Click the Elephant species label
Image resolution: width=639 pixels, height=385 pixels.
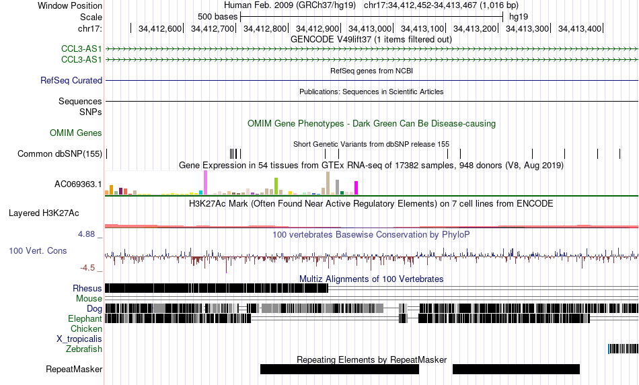pos(85,319)
